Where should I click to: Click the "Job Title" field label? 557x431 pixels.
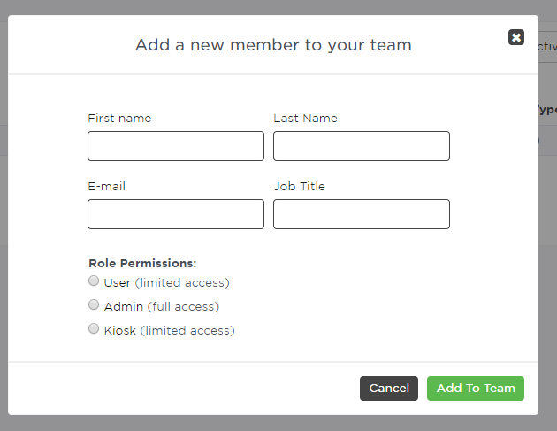[299, 187]
